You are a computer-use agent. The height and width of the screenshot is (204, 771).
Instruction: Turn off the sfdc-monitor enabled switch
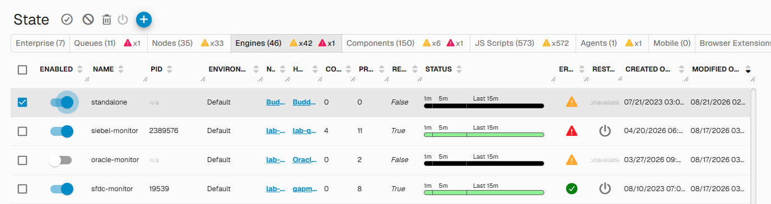coord(62,189)
